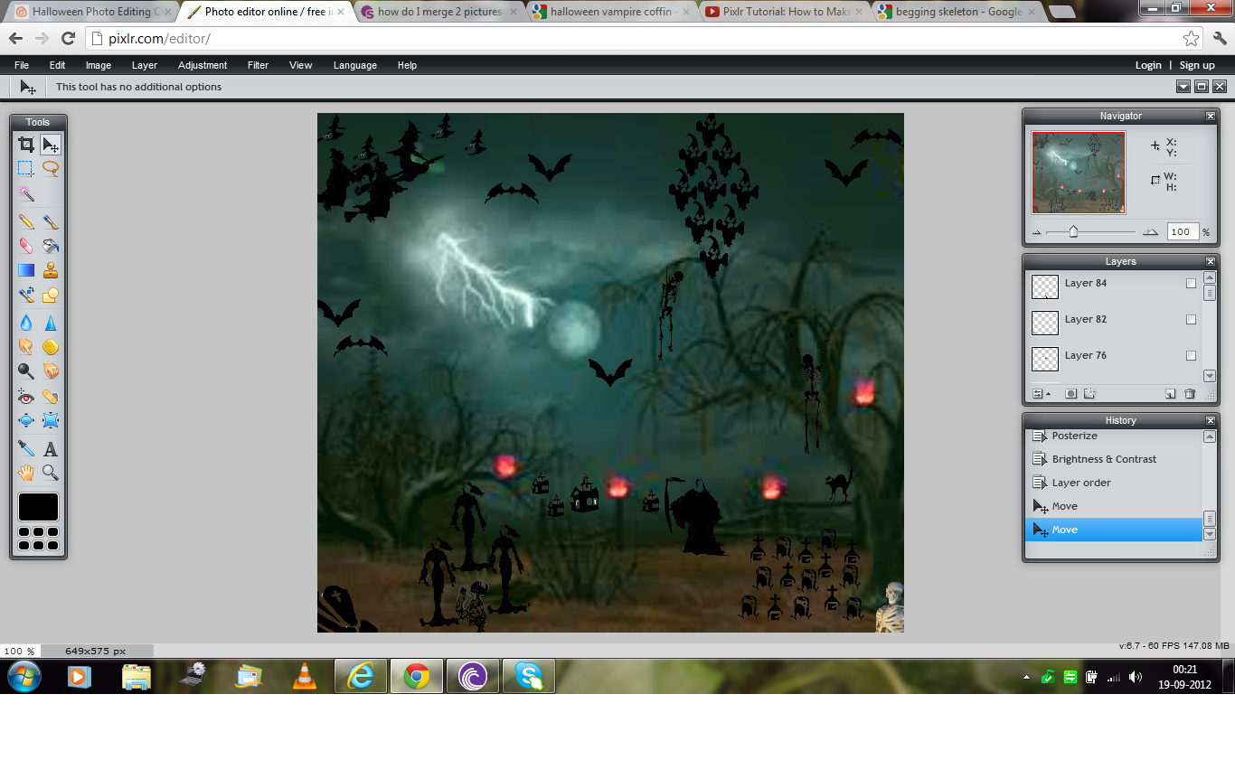Click Layers panel scroll-down arrow
The width and height of the screenshot is (1235, 760).
pos(1210,376)
